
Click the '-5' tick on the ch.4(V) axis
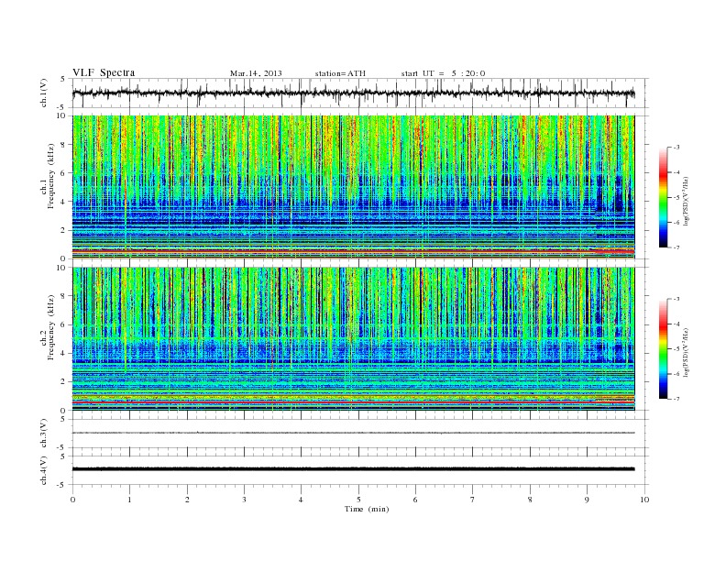(62, 485)
